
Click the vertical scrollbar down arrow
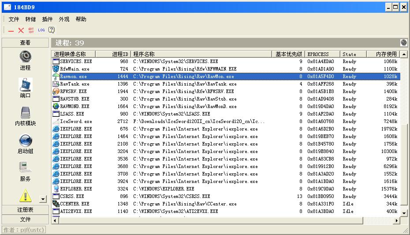point(404,213)
